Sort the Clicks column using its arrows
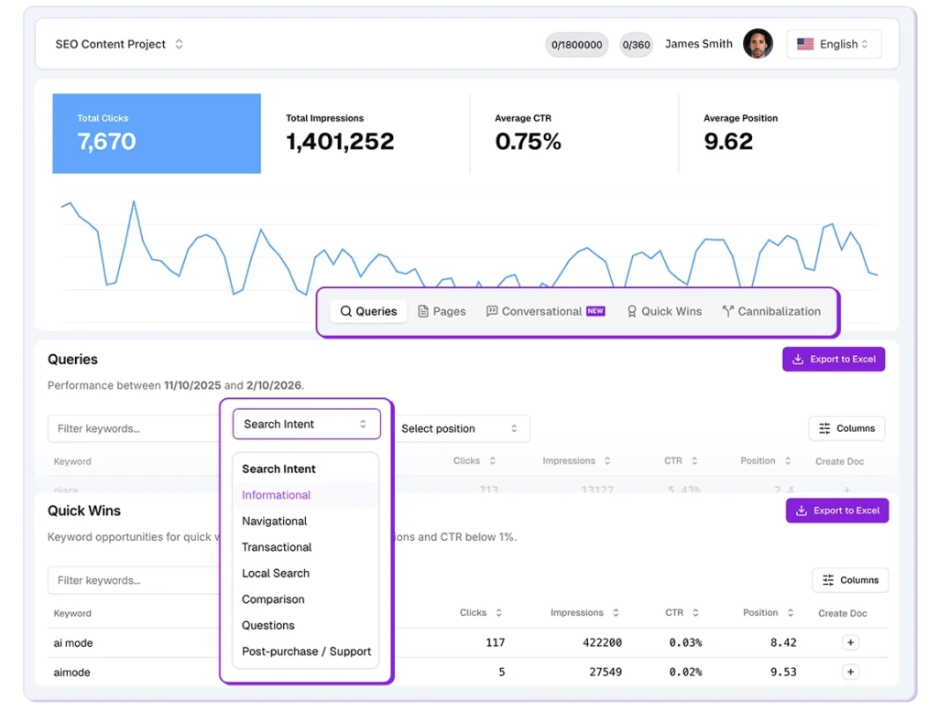The image size is (938, 711). 494,461
